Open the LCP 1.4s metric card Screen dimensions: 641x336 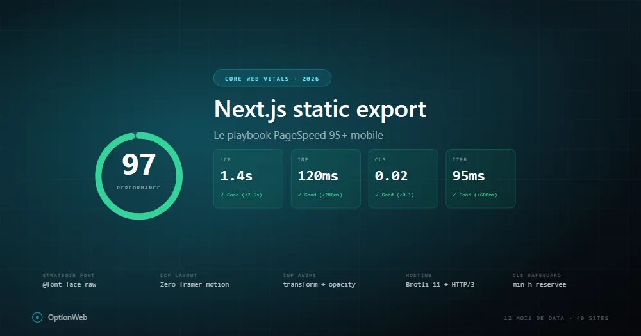248,179
